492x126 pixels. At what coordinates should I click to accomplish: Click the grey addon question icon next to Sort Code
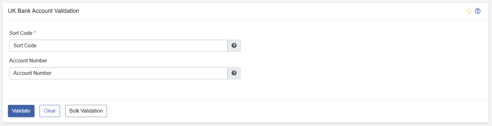click(x=234, y=46)
